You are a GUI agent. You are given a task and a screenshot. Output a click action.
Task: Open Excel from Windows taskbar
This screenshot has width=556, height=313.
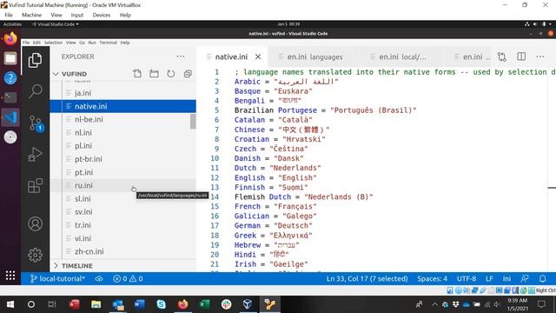204,304
